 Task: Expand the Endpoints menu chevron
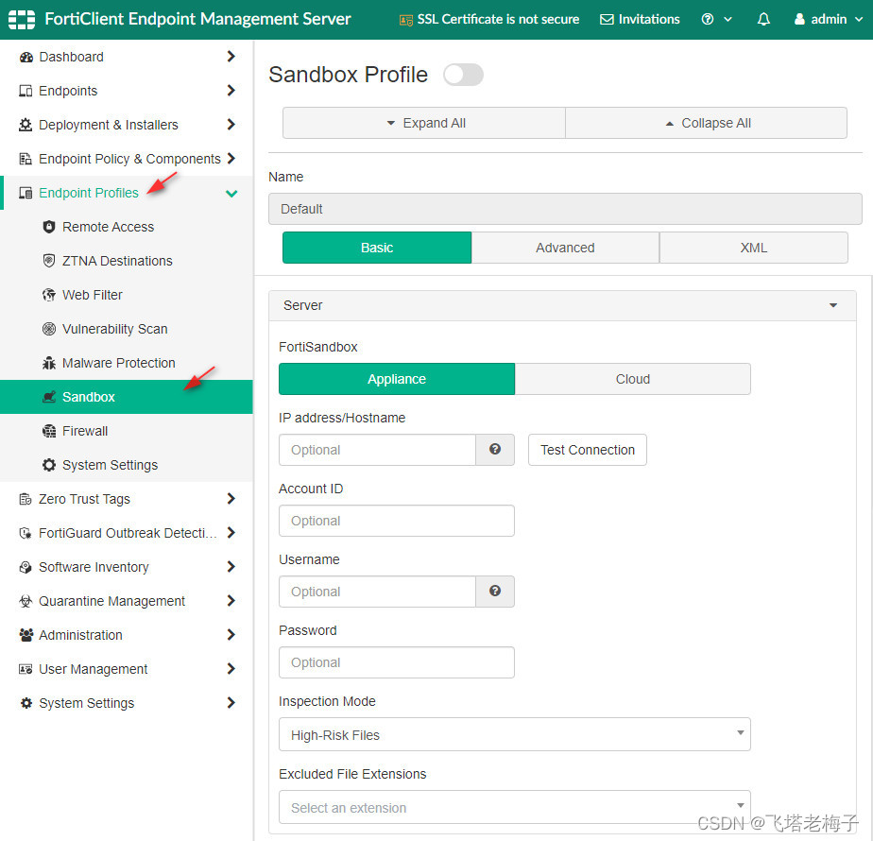231,90
